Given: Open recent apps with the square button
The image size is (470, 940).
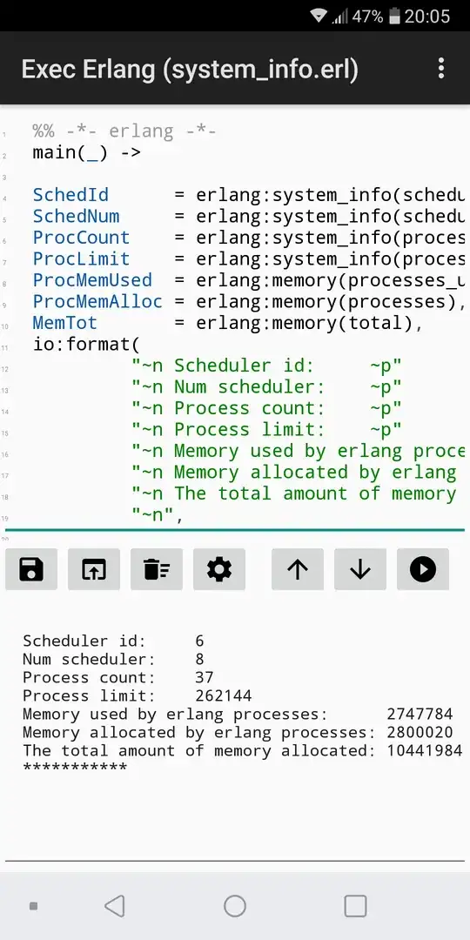Looking at the screenshot, I should coord(355,906).
